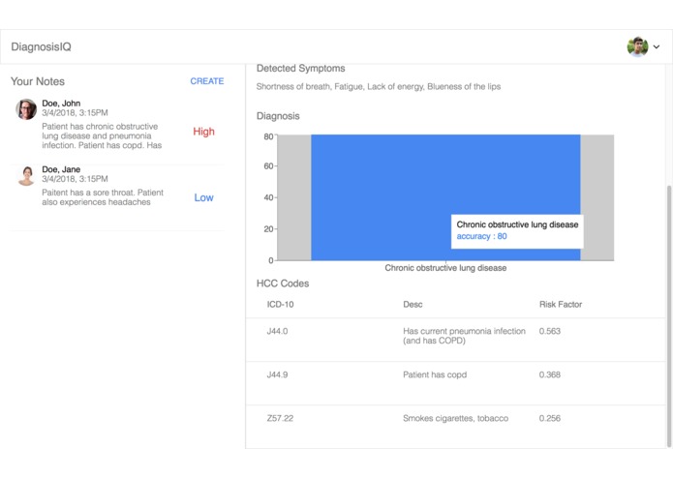Click the pneumonia infection description cell
673x478 pixels.
(x=464, y=336)
